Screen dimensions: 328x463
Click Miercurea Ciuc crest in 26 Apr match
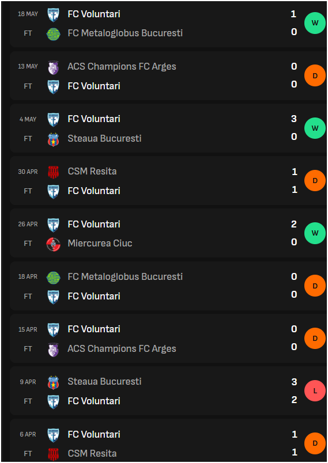54,244
